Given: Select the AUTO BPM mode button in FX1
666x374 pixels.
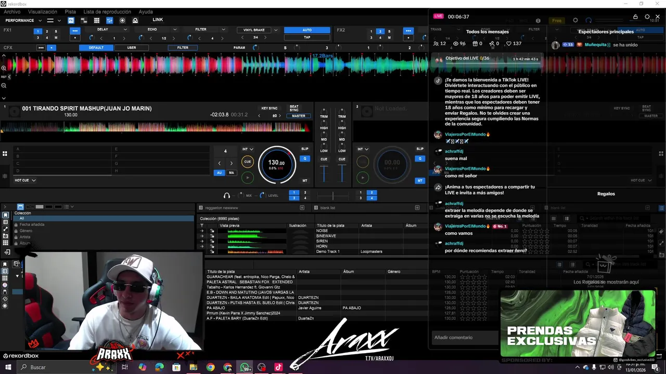Looking at the screenshot, I should (x=307, y=30).
